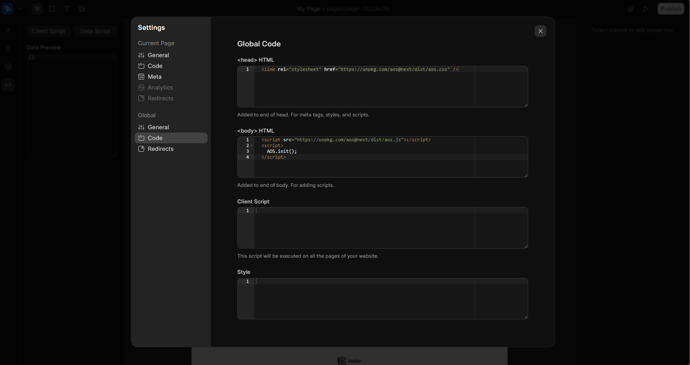Viewport: 690px width, 365px height.
Task: Grab the body HTML editor resize handle
Action: 526,175
